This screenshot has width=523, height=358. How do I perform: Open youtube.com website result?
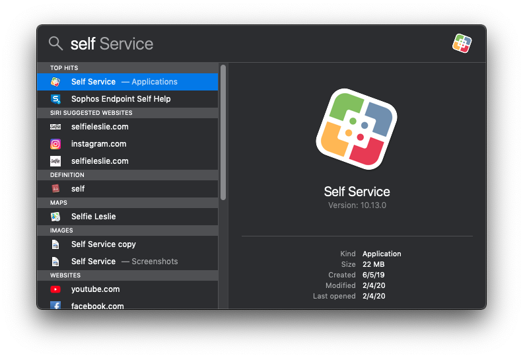point(95,289)
